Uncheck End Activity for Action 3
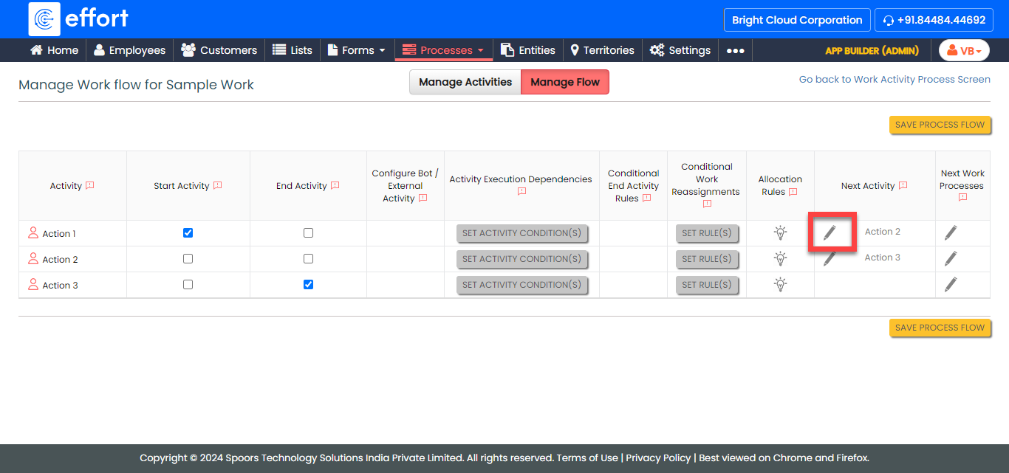1009x473 pixels. [308, 284]
